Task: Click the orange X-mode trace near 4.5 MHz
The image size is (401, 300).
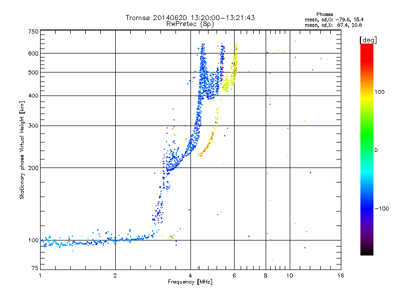Action: [x=208, y=144]
